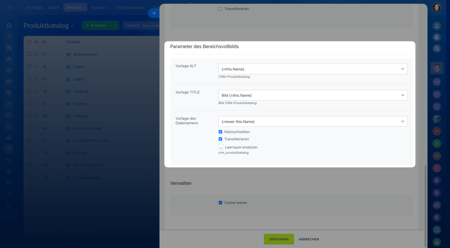Click the home icon in left sidebar

click(x=9, y=25)
